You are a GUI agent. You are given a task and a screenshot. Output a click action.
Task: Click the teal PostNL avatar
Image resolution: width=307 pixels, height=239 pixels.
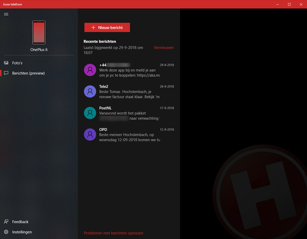(90, 113)
